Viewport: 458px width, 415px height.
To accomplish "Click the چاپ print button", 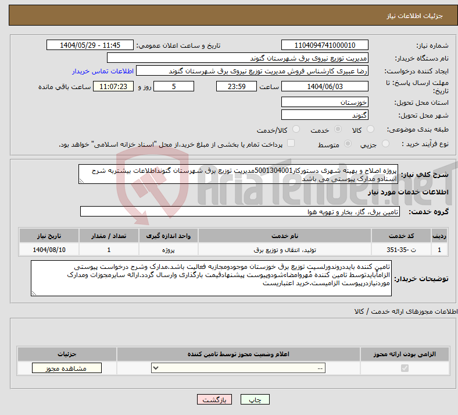I will coord(255,399).
